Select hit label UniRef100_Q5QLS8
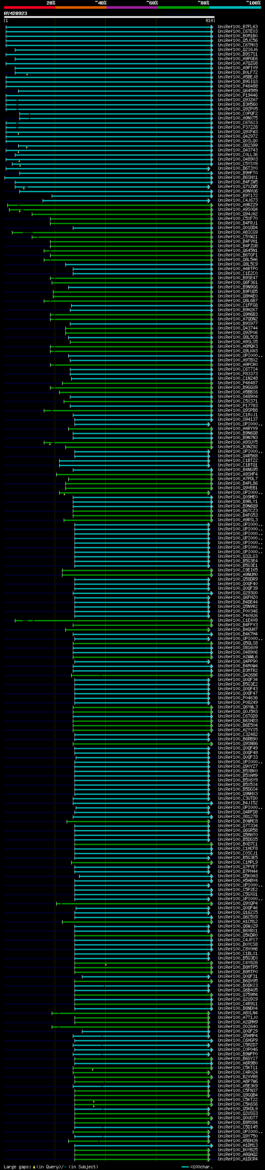 tap(238, 642)
